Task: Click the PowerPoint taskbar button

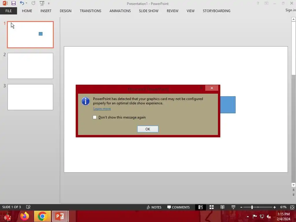Action: click(x=60, y=216)
